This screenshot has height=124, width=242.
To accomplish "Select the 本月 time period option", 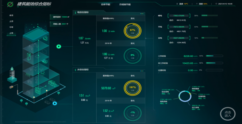I will point(11,15).
